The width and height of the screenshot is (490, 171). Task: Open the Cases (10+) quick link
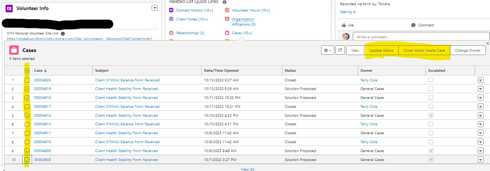point(242,33)
